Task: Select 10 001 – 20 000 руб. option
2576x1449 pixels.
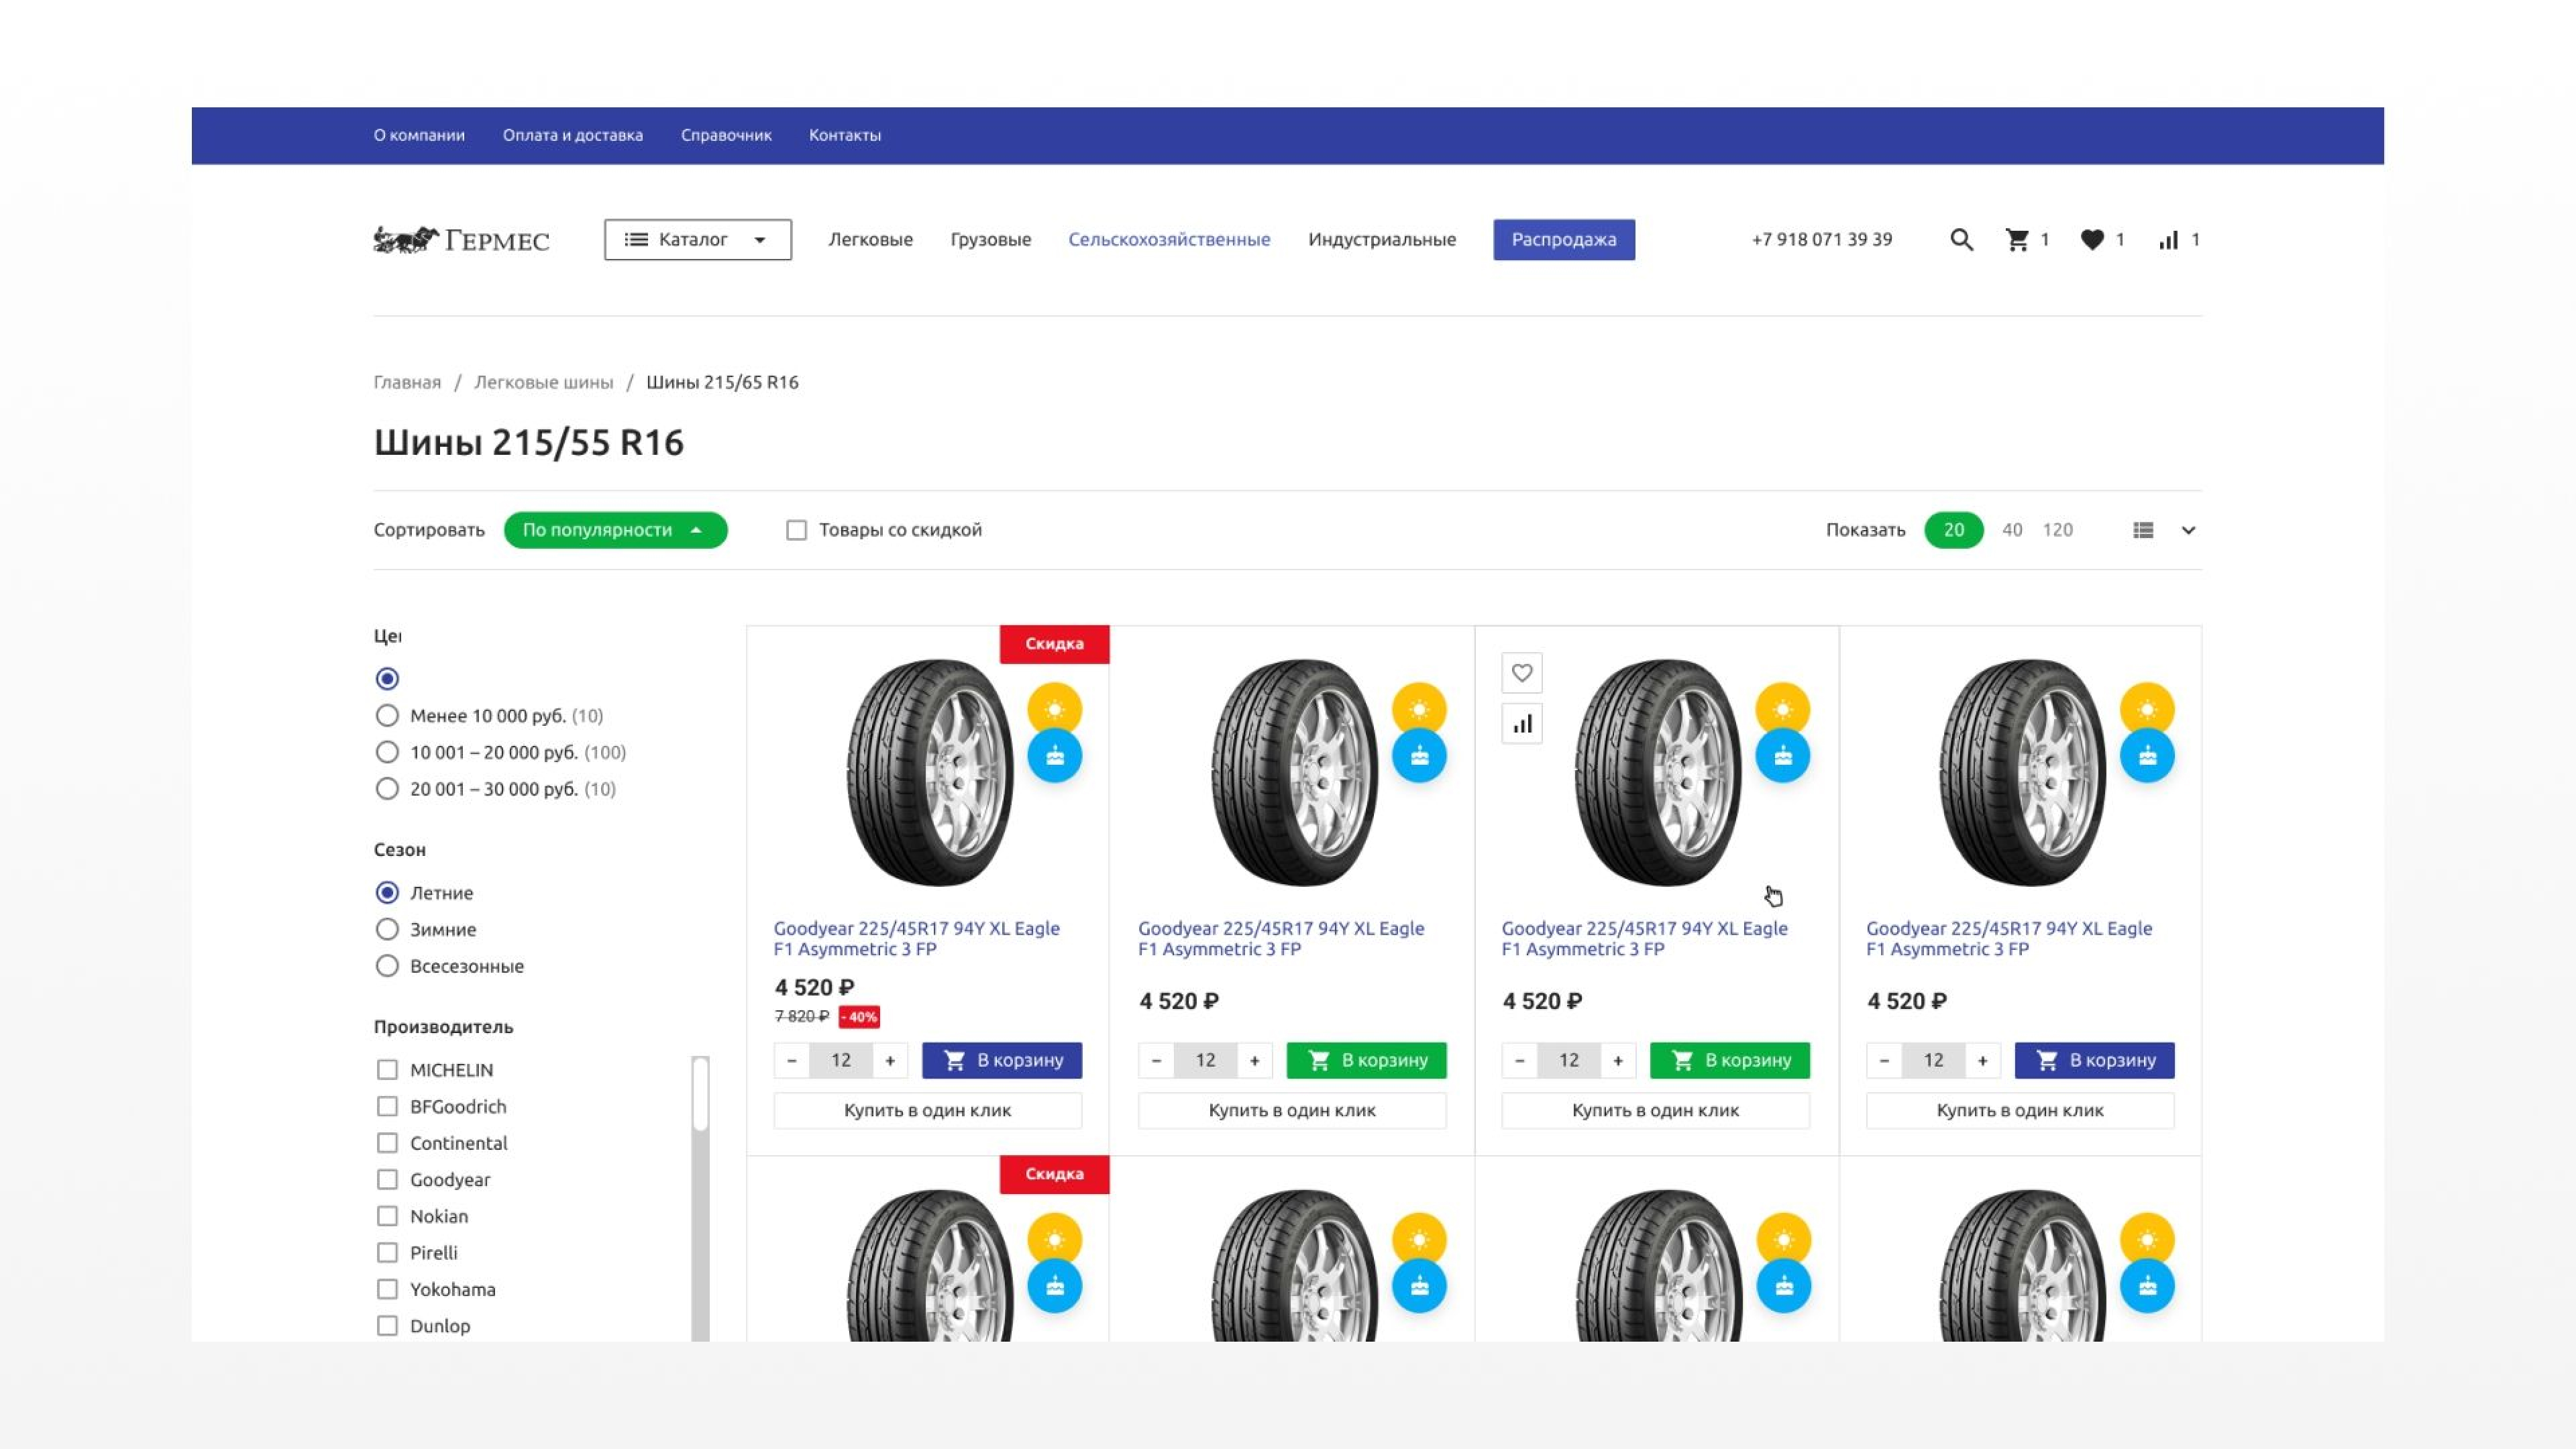Action: [x=387, y=752]
